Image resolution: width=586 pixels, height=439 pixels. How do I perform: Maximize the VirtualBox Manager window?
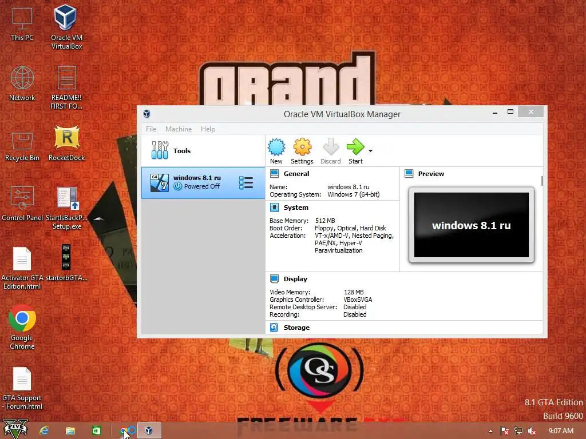point(510,112)
